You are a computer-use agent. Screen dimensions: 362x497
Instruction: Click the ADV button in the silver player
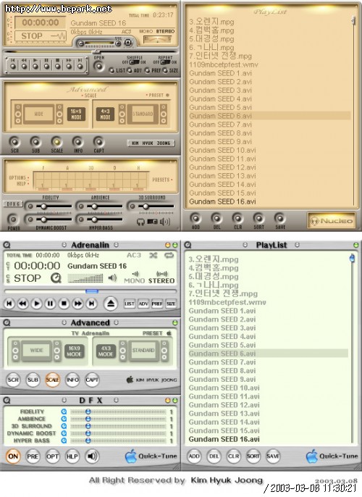[143, 304]
